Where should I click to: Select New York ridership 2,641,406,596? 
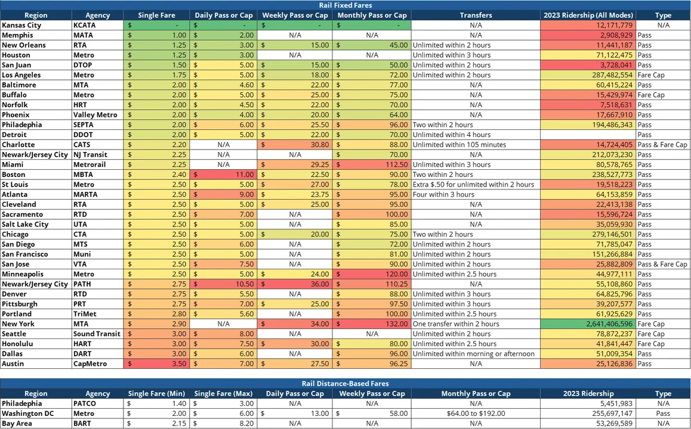tap(588, 324)
